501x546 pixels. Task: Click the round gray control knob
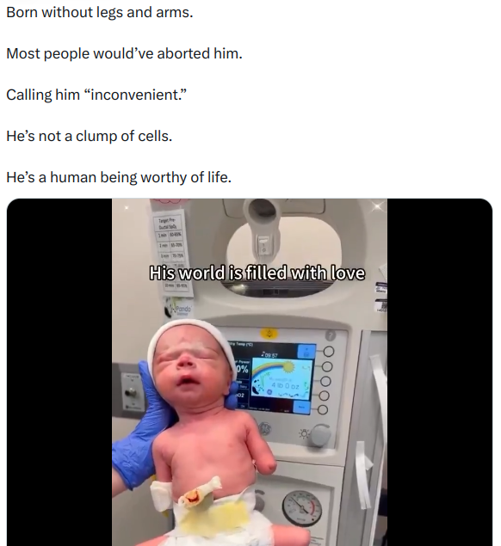320,435
